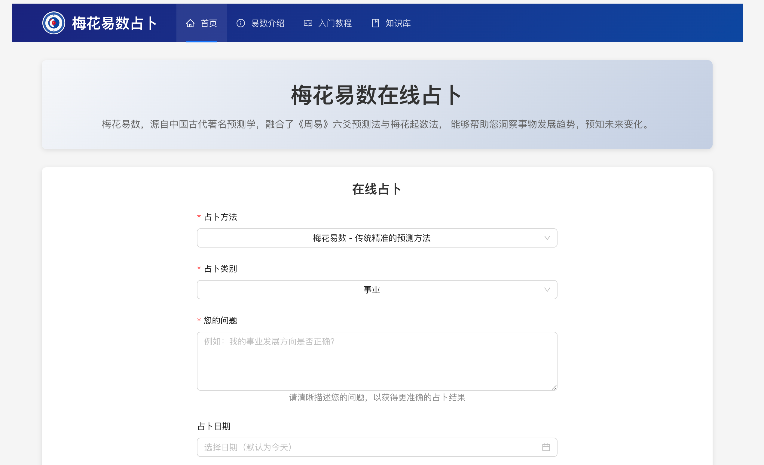
Task: Click the info icon next to 易数介绍
Action: (x=241, y=23)
